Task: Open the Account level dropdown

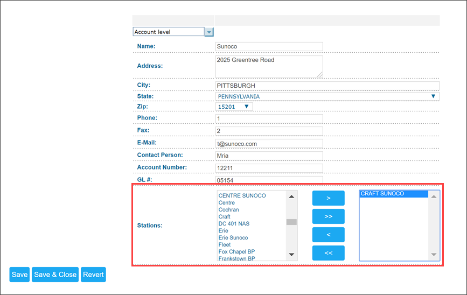Action: coord(209,32)
